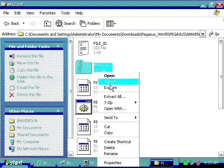Open My Computer in Other Places
Screen dimensions: 224x168
tap(28, 142)
